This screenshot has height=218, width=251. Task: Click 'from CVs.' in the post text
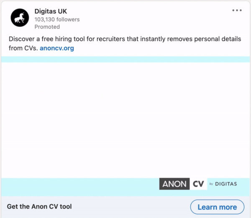tap(23, 48)
